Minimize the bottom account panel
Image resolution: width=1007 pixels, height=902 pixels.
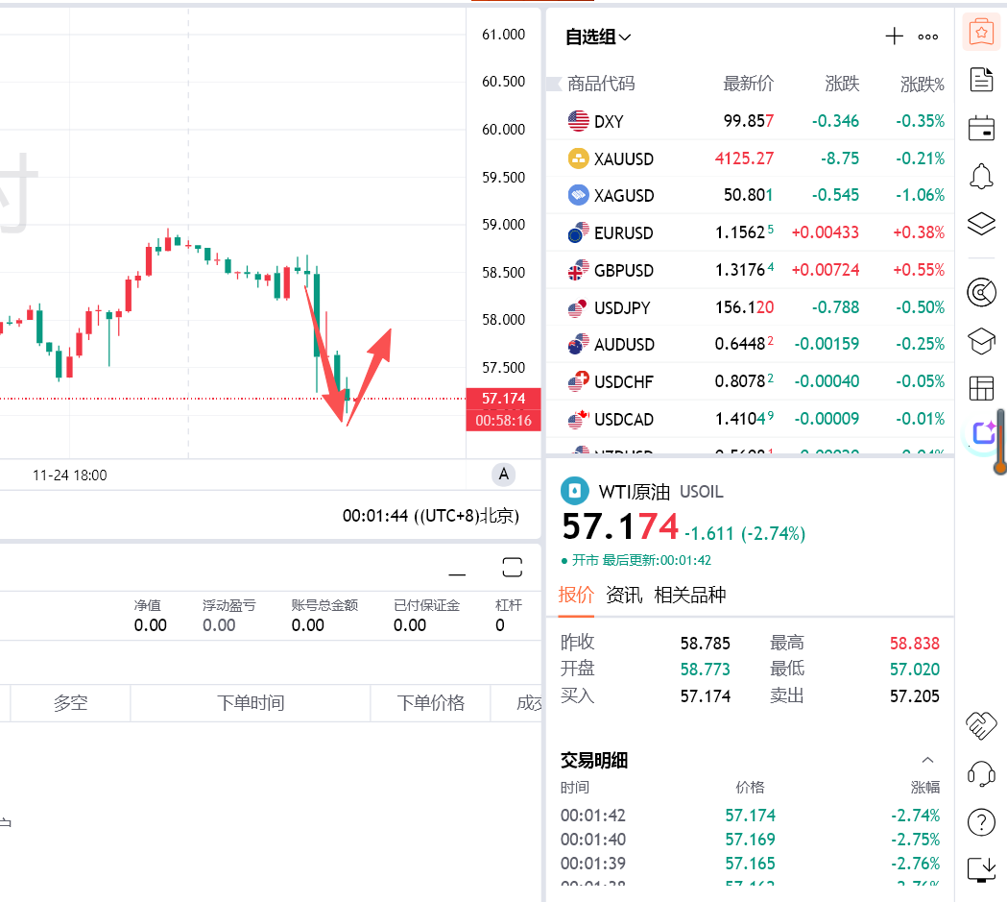click(x=457, y=573)
